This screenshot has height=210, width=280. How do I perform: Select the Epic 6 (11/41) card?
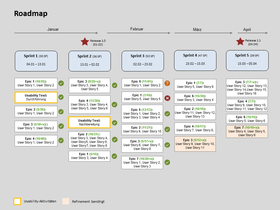pos(142,83)
